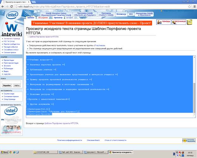Bookmark the page with the star icon
This screenshot has width=197, height=158.
[189, 7]
